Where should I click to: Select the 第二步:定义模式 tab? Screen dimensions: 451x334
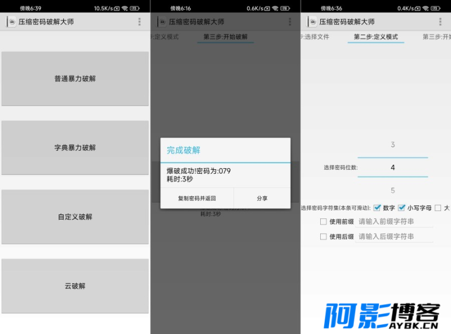click(x=376, y=37)
